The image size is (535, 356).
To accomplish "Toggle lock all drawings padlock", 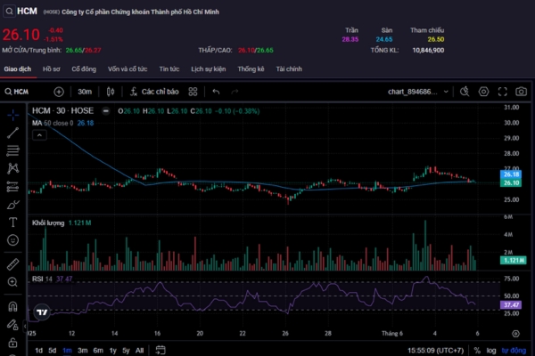I will click(13, 343).
